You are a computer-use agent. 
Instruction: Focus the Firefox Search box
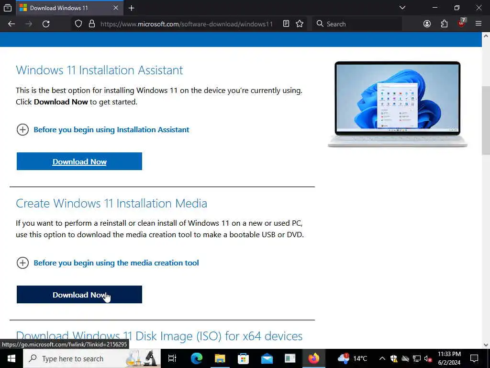357,24
